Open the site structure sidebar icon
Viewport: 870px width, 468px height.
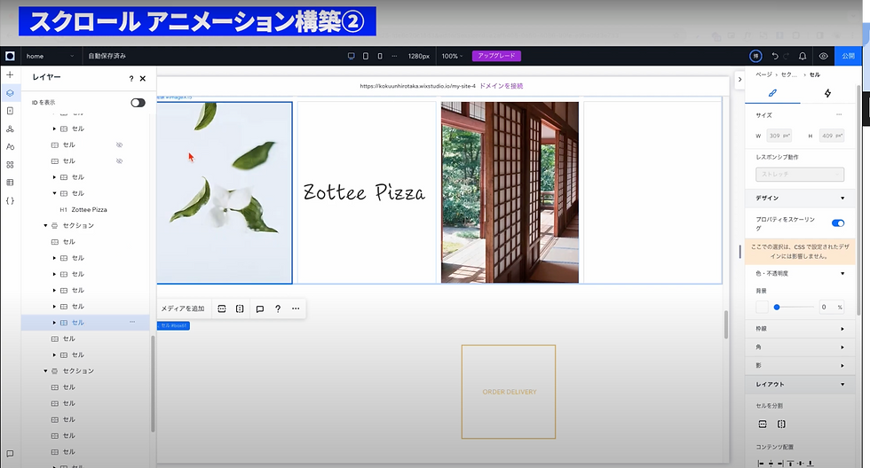(x=10, y=129)
